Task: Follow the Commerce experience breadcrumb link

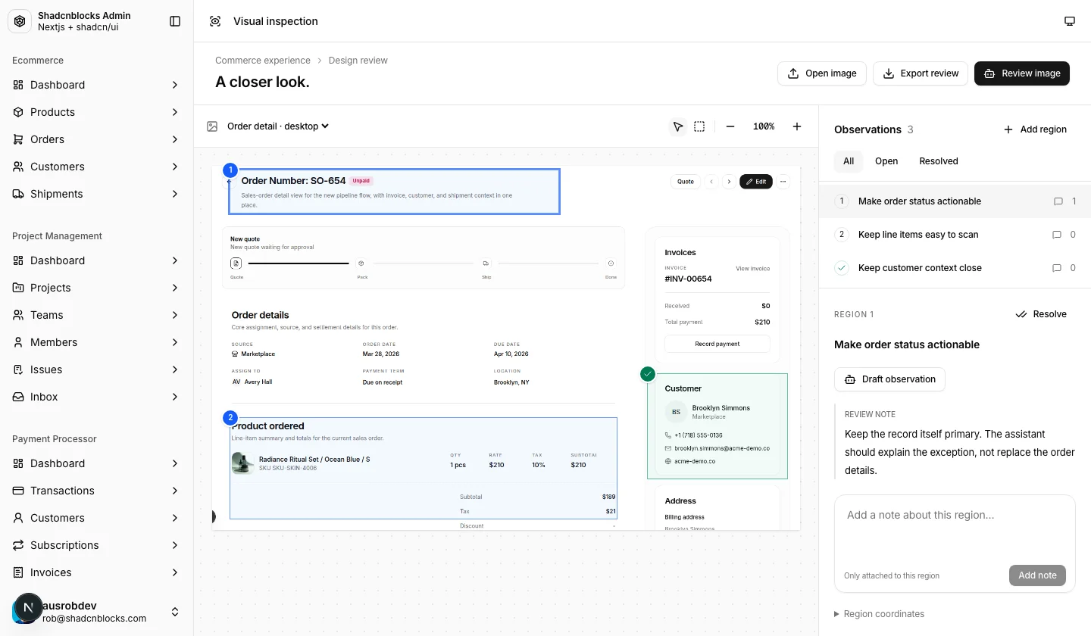Action: (263, 61)
